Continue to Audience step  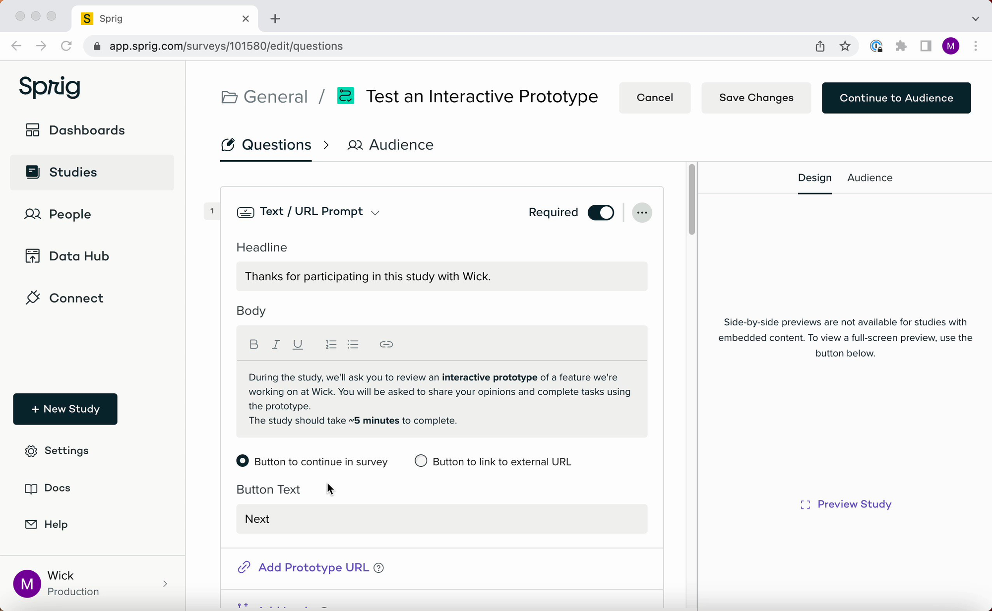point(896,98)
